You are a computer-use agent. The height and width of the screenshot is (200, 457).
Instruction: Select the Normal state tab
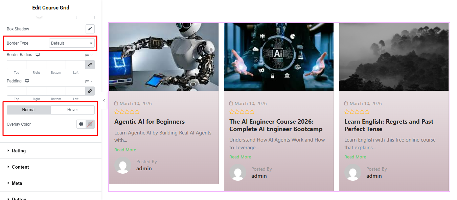pyautogui.click(x=29, y=110)
